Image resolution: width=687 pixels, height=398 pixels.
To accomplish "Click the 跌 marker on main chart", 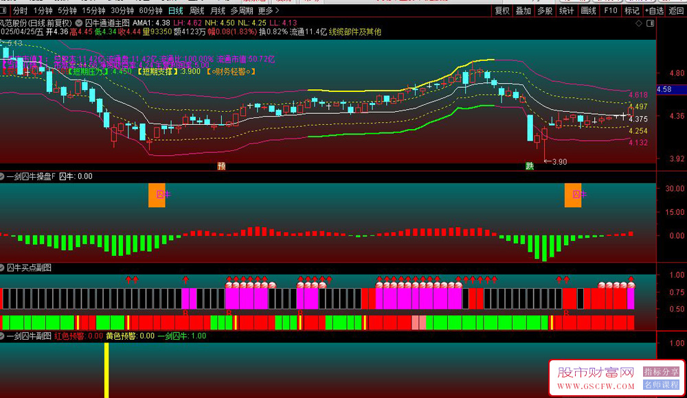I will click(530, 166).
